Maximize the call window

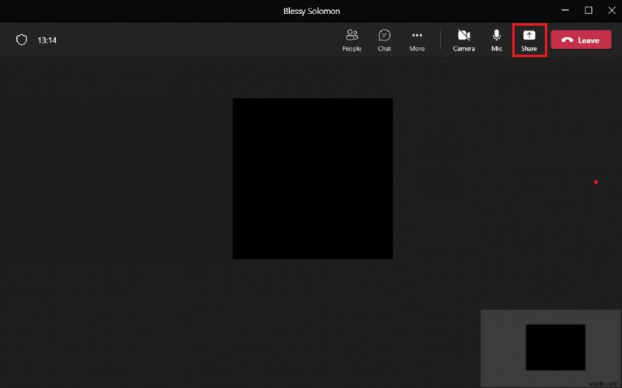[589, 10]
